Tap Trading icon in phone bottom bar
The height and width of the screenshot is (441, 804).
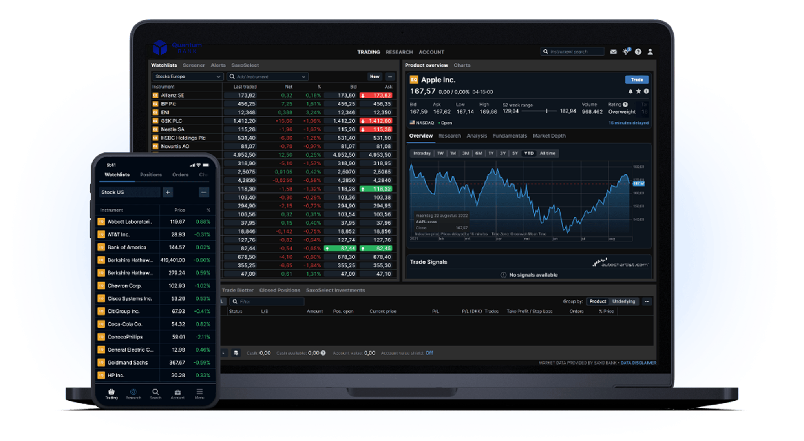tap(111, 394)
